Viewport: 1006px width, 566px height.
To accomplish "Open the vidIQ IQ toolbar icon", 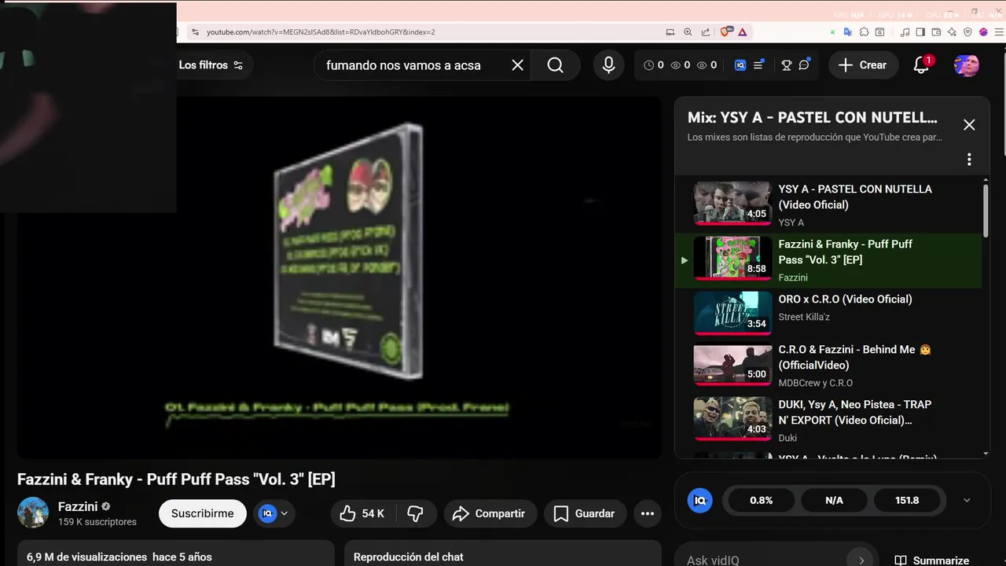I will (x=740, y=65).
